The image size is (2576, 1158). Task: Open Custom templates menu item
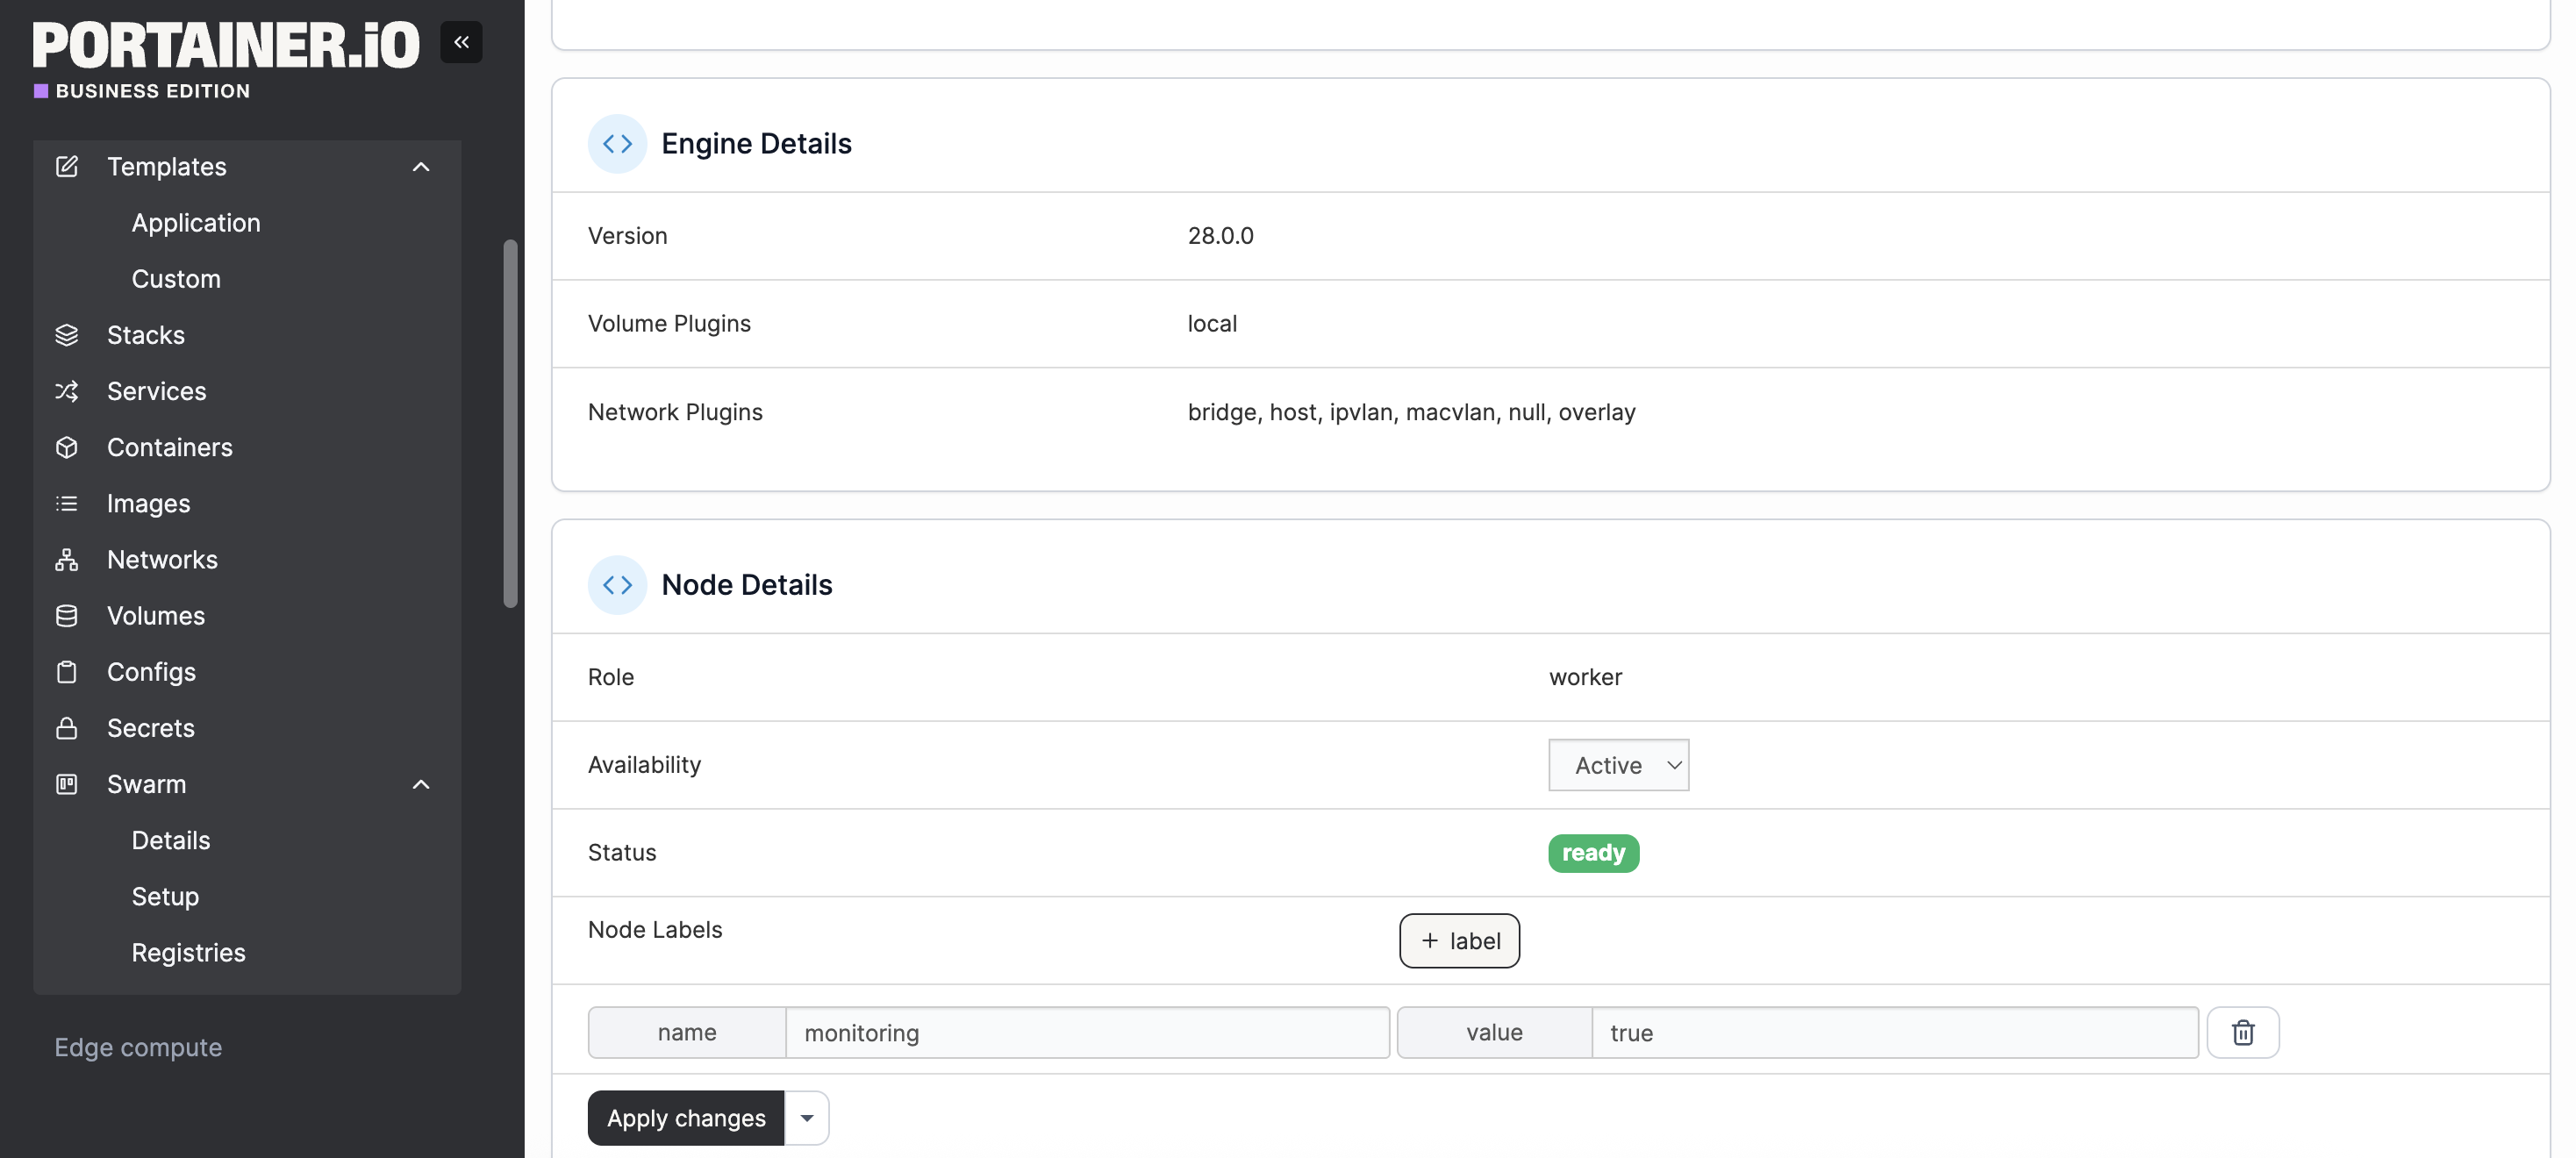tap(176, 279)
